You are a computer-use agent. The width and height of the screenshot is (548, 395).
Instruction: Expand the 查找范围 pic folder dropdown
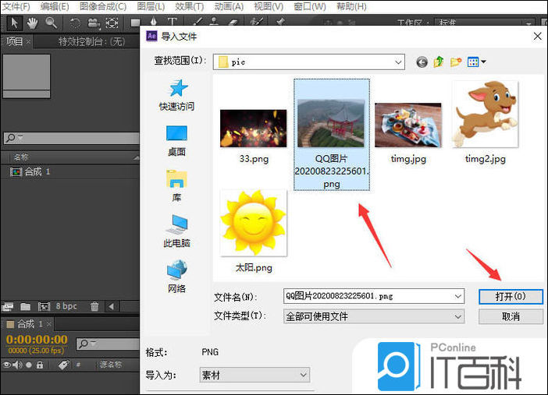pyautogui.click(x=398, y=62)
